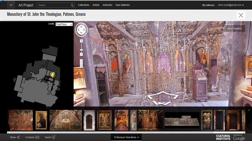Open the gilded double doors thumbnail

[x=207, y=120]
